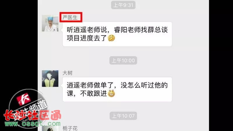233x131 pixels.
Task: Click the 上午10:00 timestamp label
Action: click(123, 61)
